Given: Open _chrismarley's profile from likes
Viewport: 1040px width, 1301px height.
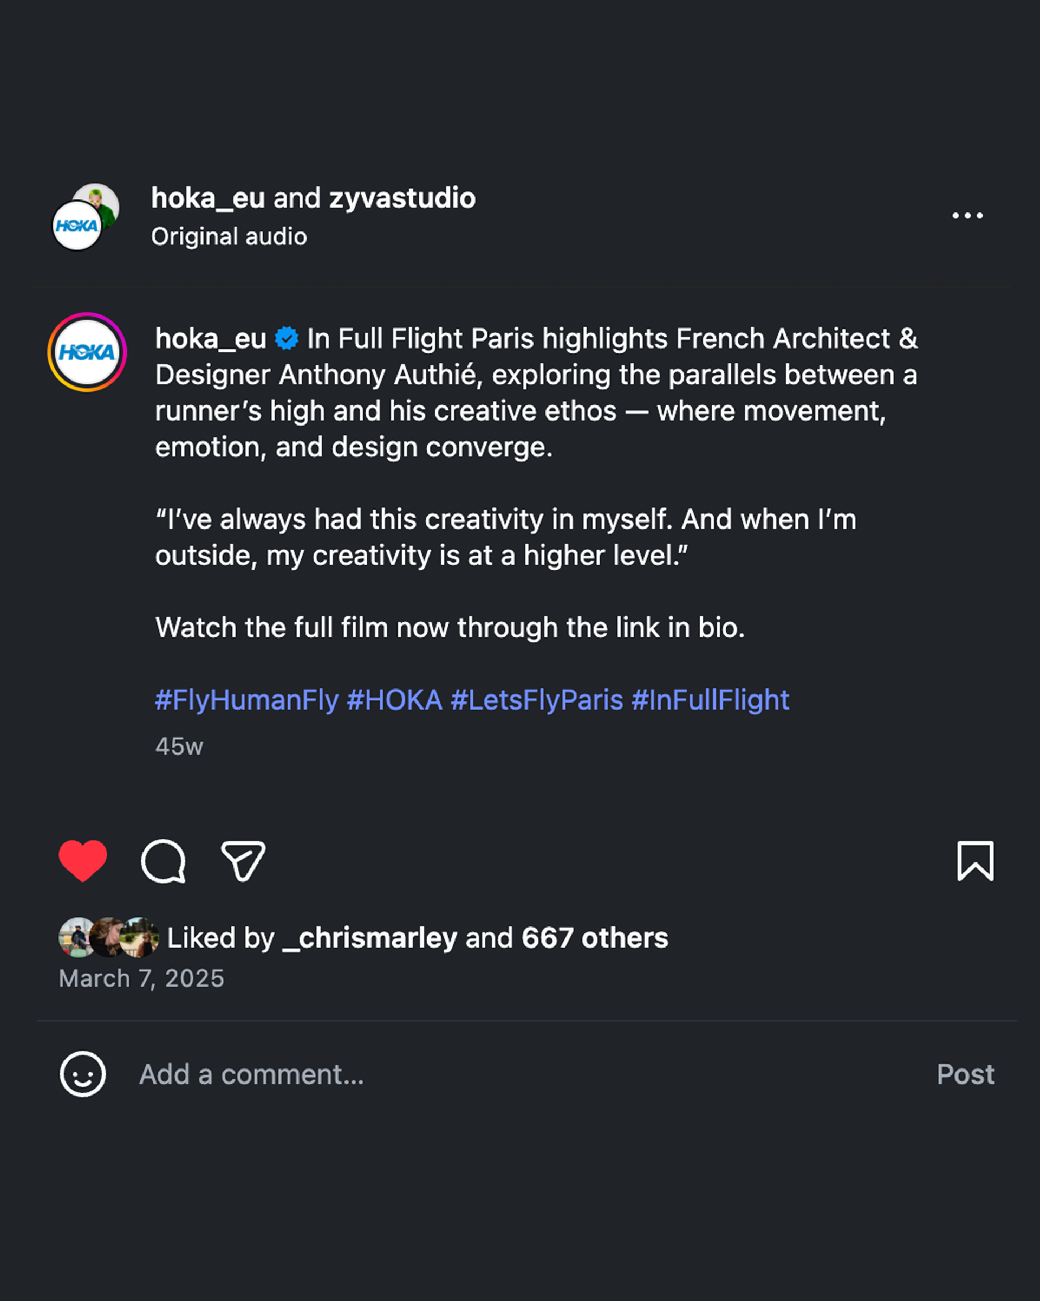Looking at the screenshot, I should click(369, 938).
